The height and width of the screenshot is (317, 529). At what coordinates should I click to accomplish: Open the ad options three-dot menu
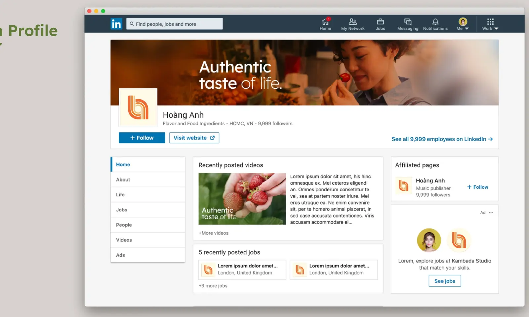click(x=491, y=212)
